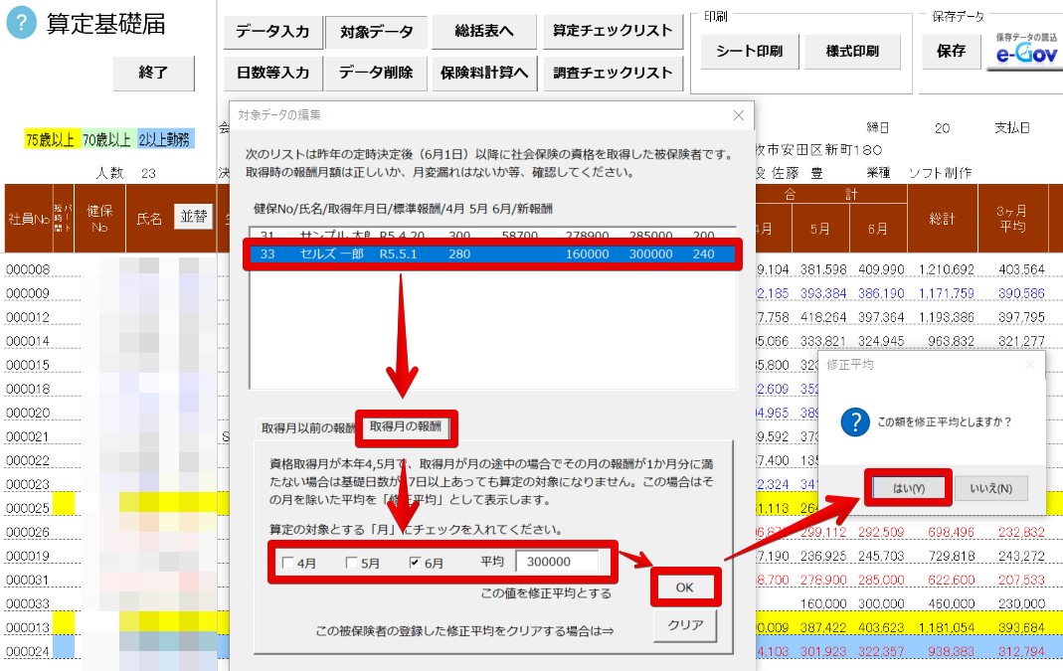Viewport: 1063px width, 671px height.
Task: Click total value 1,210,692
Action: pyautogui.click(x=947, y=269)
